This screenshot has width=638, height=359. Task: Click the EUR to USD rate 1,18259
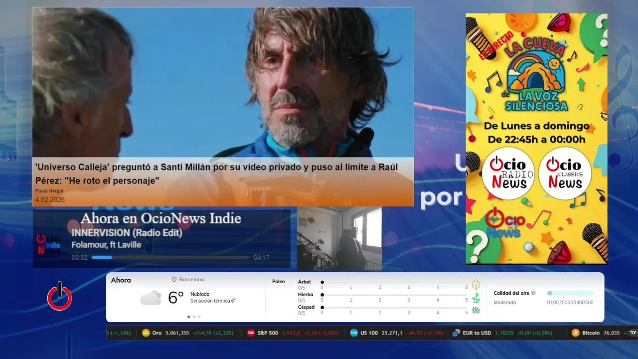point(505,333)
